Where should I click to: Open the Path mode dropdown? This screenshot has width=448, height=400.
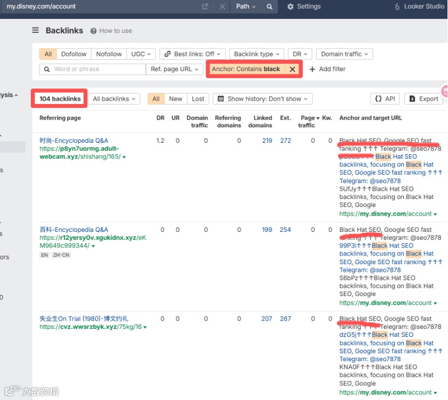pyautogui.click(x=245, y=6)
